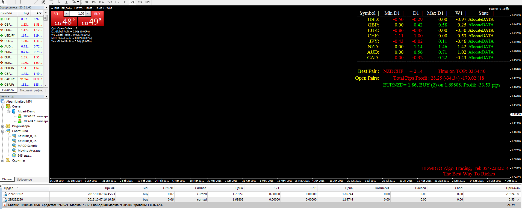Collapse the Советники tree node
Screen dimensions: 522x209
click(3, 131)
